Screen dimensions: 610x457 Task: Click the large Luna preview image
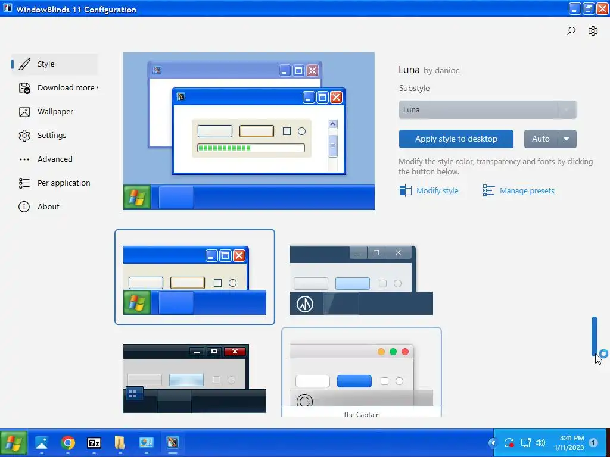[x=249, y=132]
